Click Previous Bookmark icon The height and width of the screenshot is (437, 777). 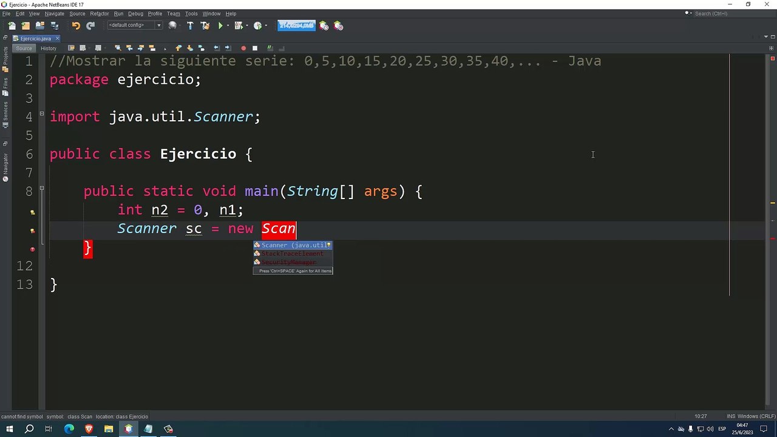tap(178, 48)
